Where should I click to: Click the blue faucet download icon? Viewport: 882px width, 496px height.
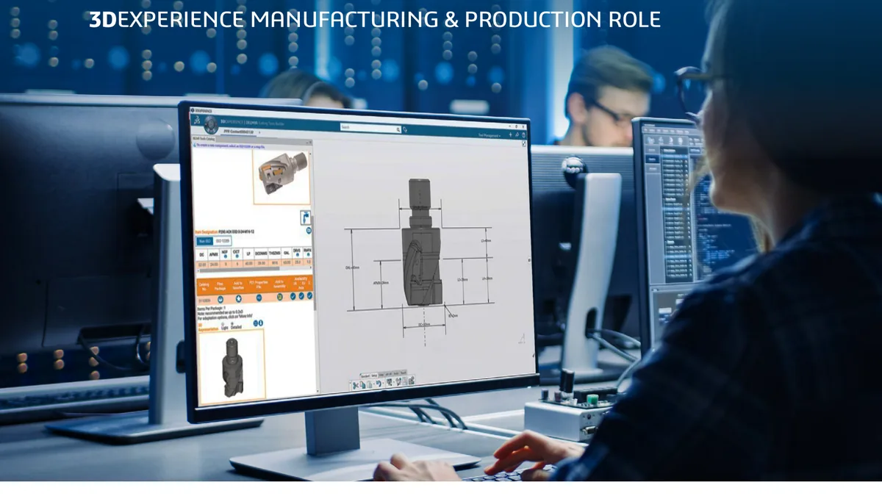tap(305, 216)
